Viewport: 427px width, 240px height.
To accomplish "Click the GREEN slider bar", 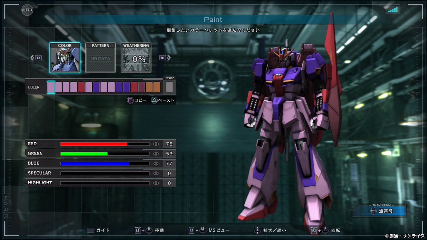I will pos(105,154).
